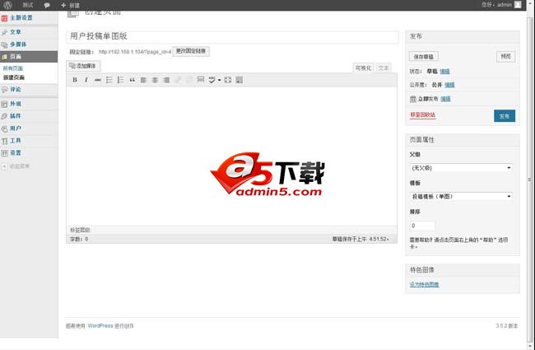Go to 新建页面 submenu

(x=14, y=77)
